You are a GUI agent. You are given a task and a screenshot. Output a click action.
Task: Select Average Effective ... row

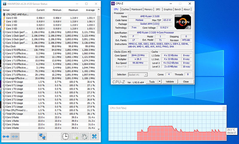[49, 78]
